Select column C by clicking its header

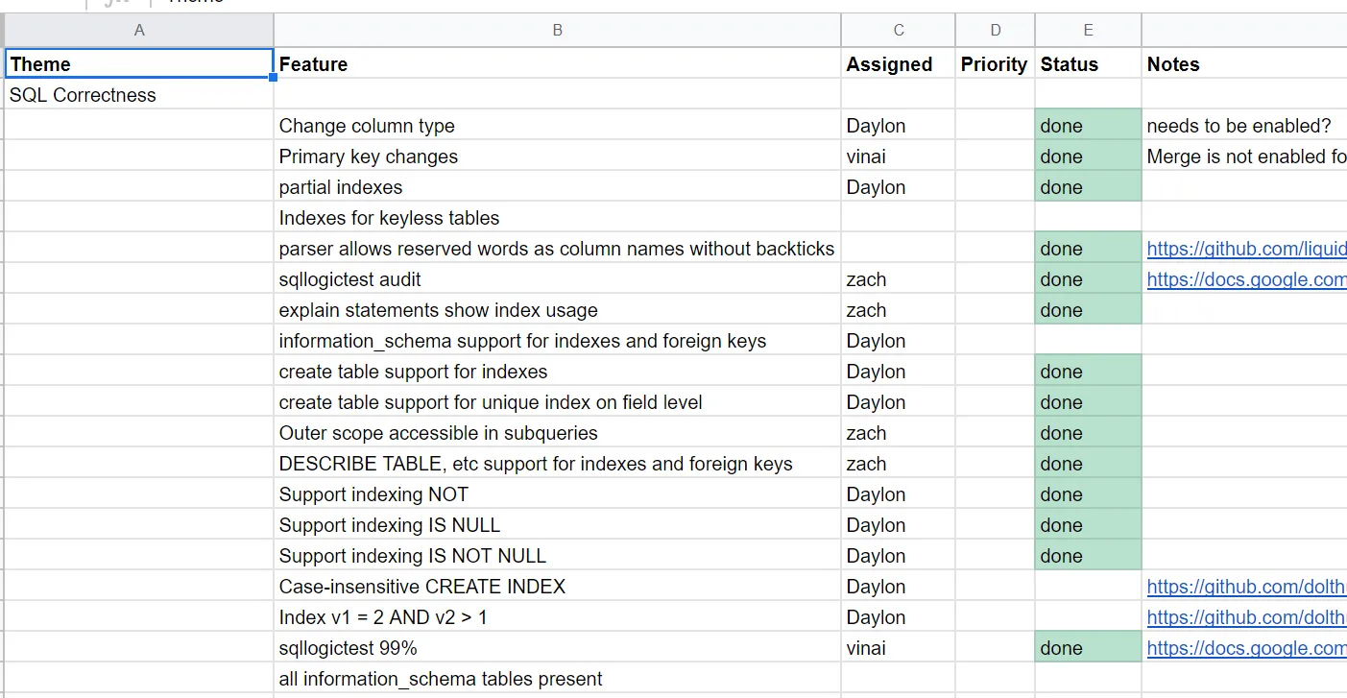(897, 30)
